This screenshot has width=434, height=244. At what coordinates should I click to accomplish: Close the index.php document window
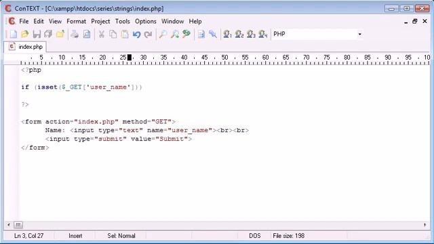click(x=425, y=21)
